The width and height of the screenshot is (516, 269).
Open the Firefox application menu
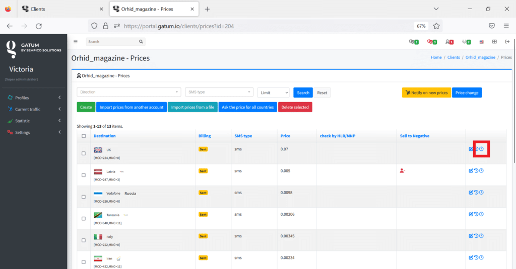[x=506, y=26]
